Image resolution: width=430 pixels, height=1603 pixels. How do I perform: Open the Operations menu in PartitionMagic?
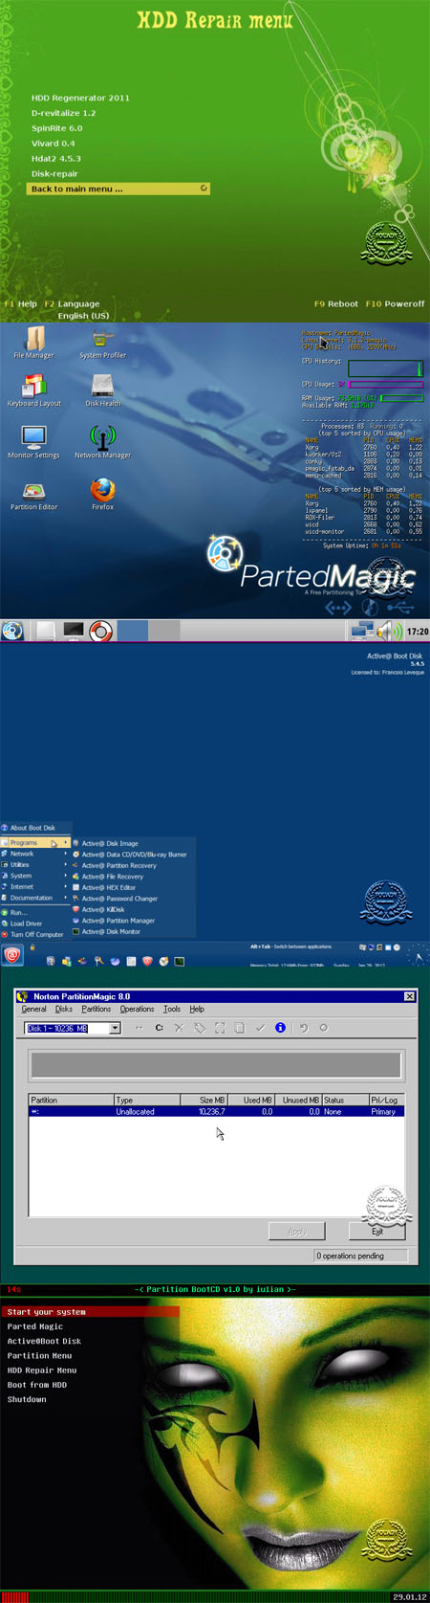point(137,1009)
